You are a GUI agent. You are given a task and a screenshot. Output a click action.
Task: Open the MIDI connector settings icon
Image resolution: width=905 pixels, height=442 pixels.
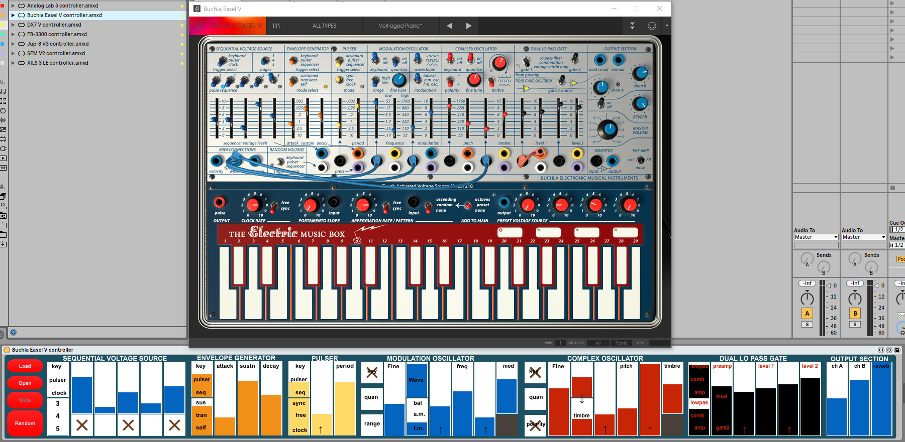[x=652, y=26]
